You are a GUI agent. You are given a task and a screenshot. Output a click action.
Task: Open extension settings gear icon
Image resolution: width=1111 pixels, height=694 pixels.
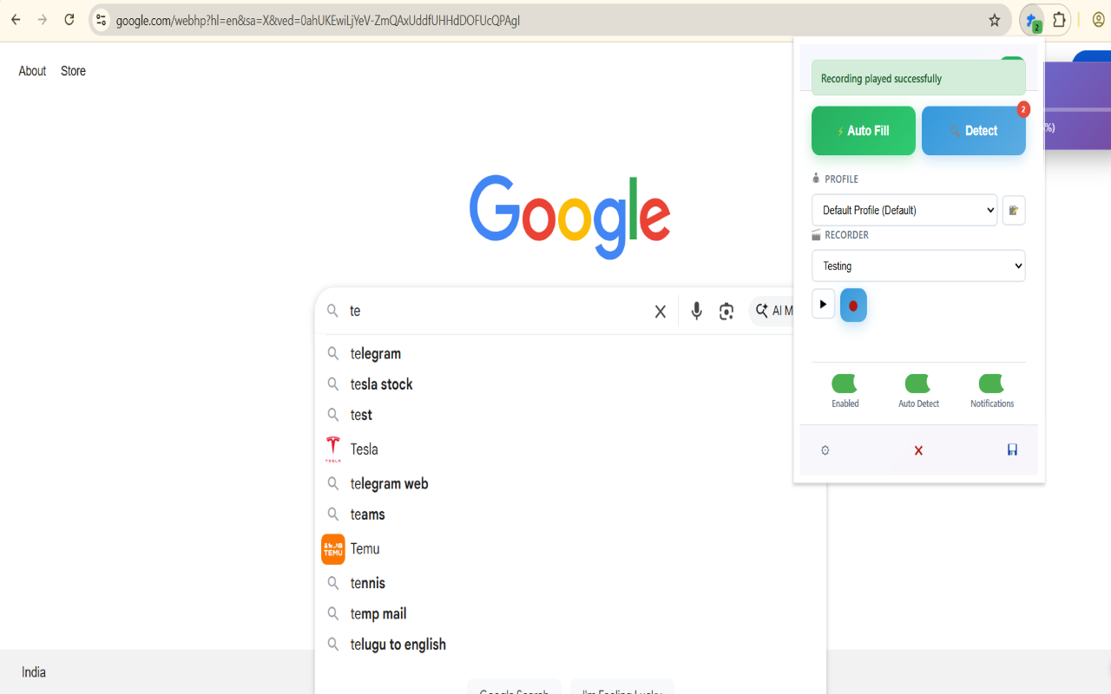coord(825,450)
